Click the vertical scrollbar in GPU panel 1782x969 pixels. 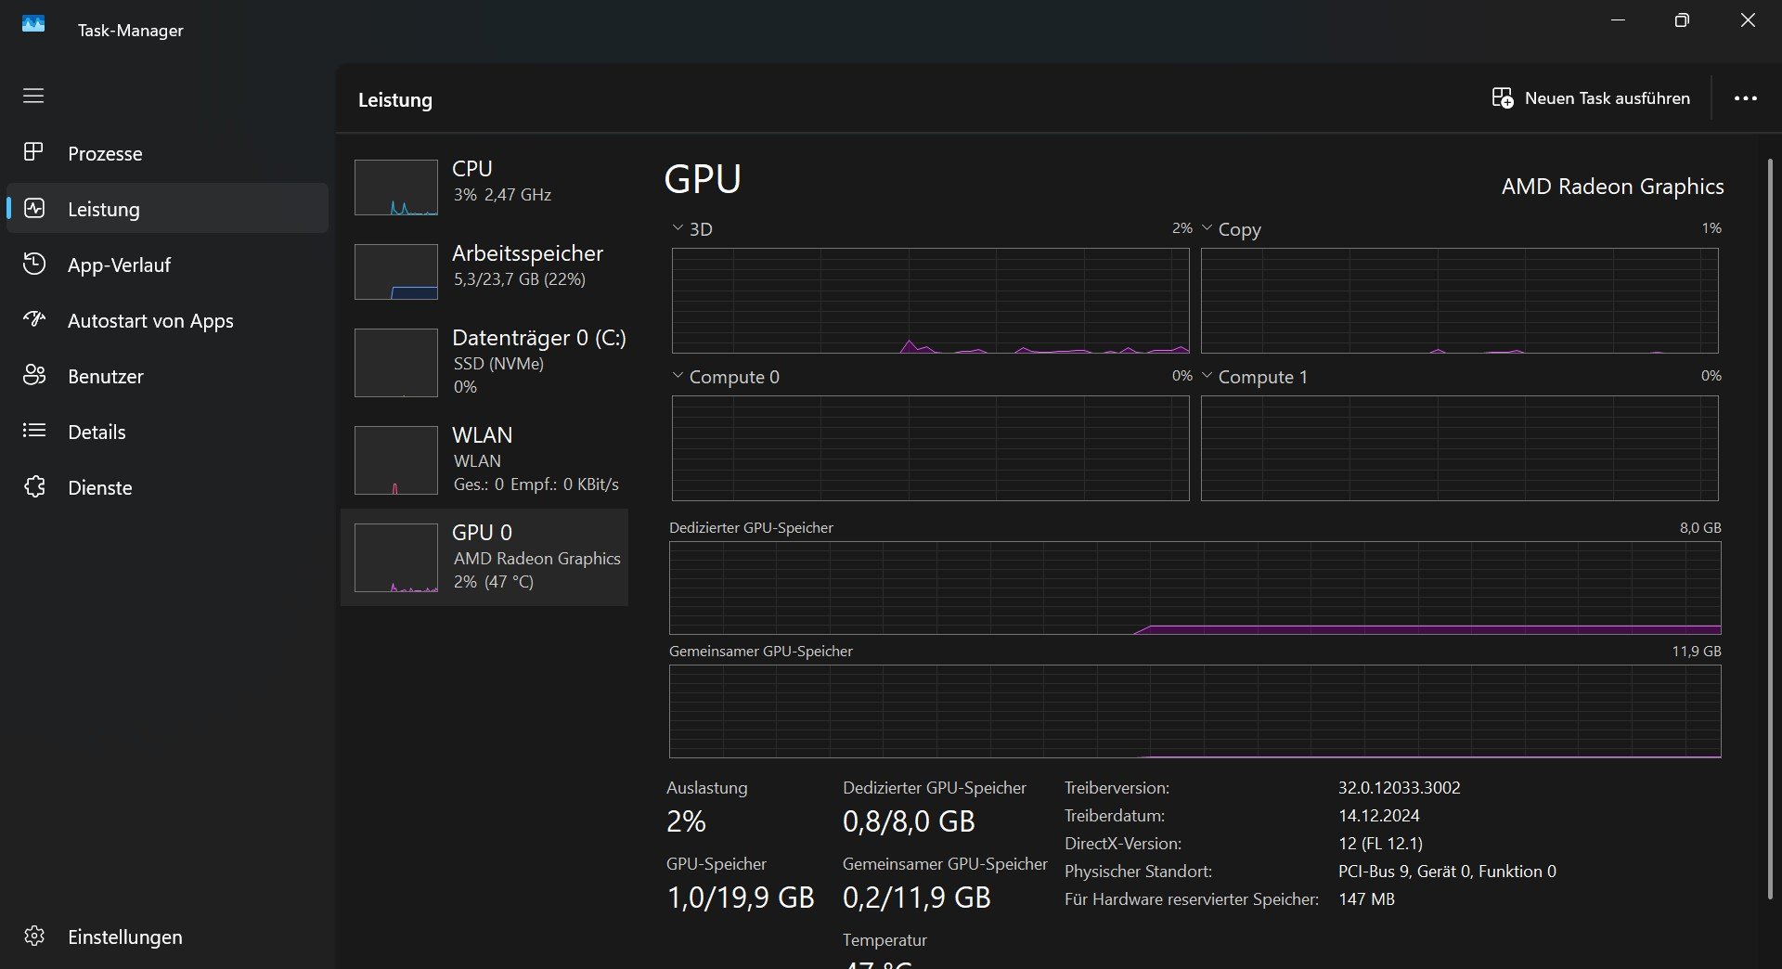click(1770, 529)
